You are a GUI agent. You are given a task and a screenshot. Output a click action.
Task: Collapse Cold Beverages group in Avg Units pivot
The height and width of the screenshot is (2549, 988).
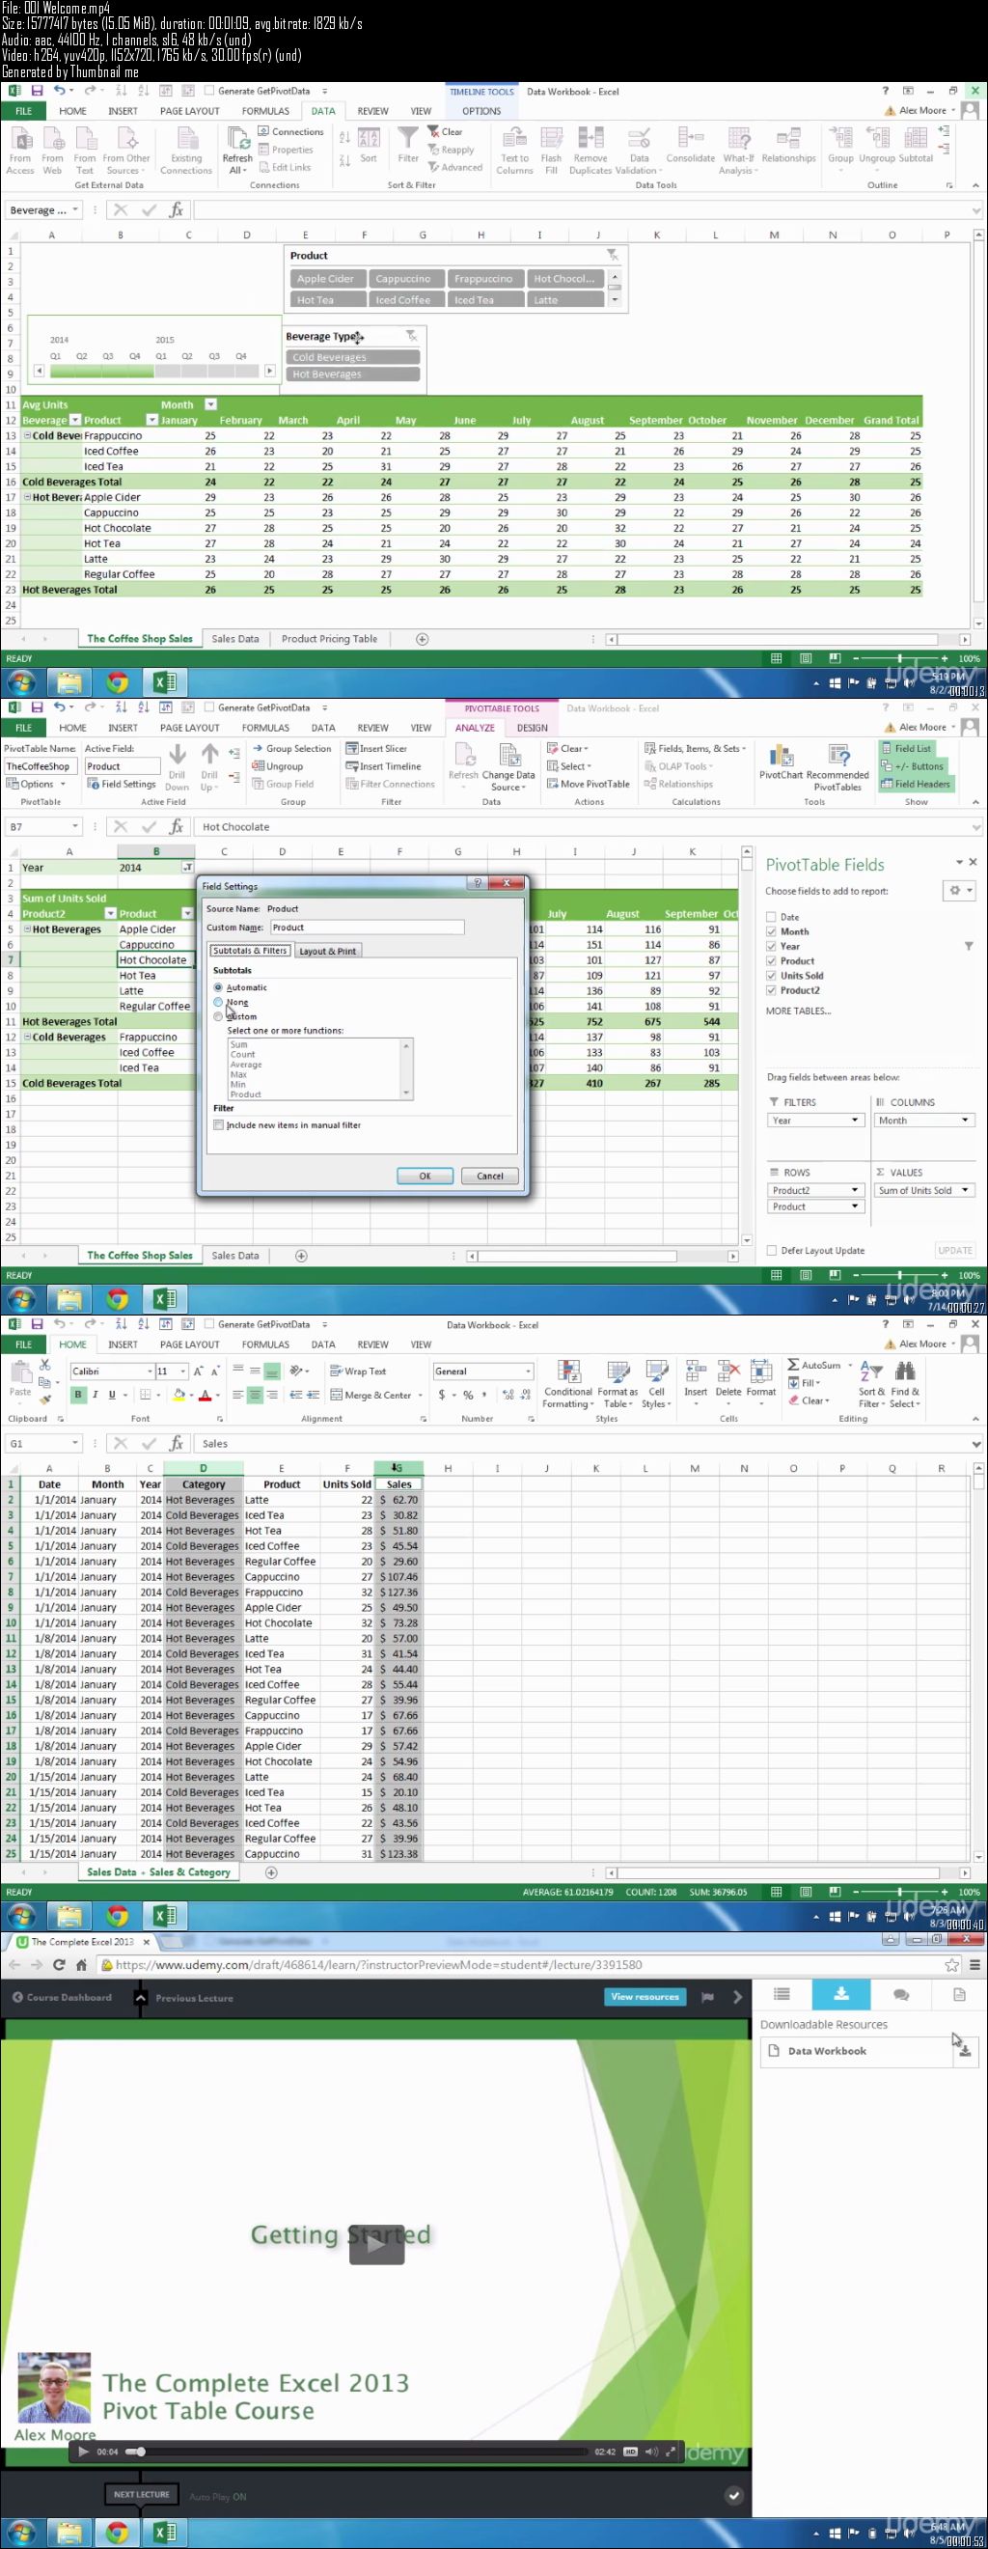[27, 435]
